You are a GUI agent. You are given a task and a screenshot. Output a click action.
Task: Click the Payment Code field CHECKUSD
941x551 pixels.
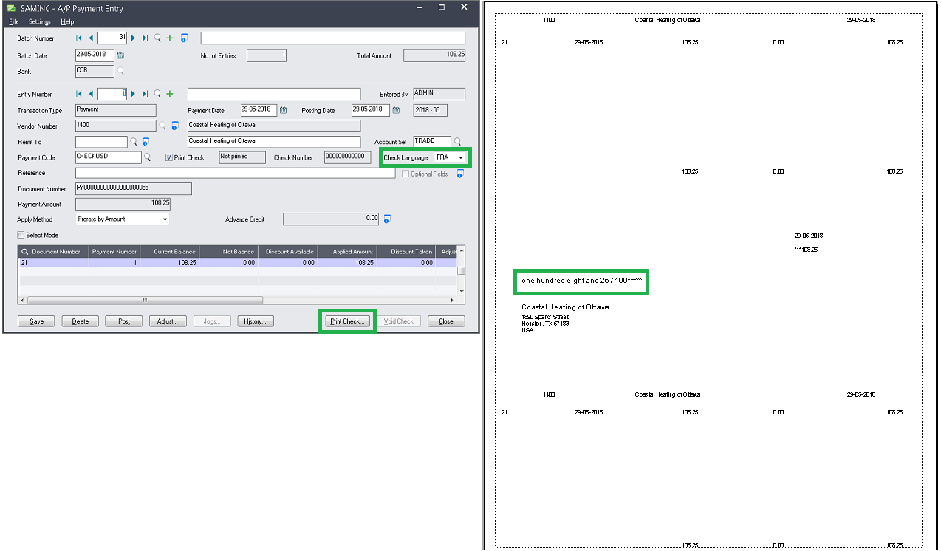108,157
